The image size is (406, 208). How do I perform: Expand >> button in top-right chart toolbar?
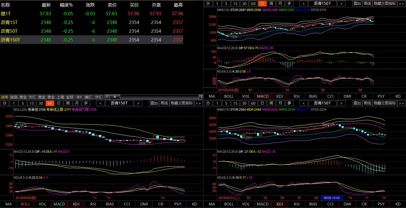[401, 3]
